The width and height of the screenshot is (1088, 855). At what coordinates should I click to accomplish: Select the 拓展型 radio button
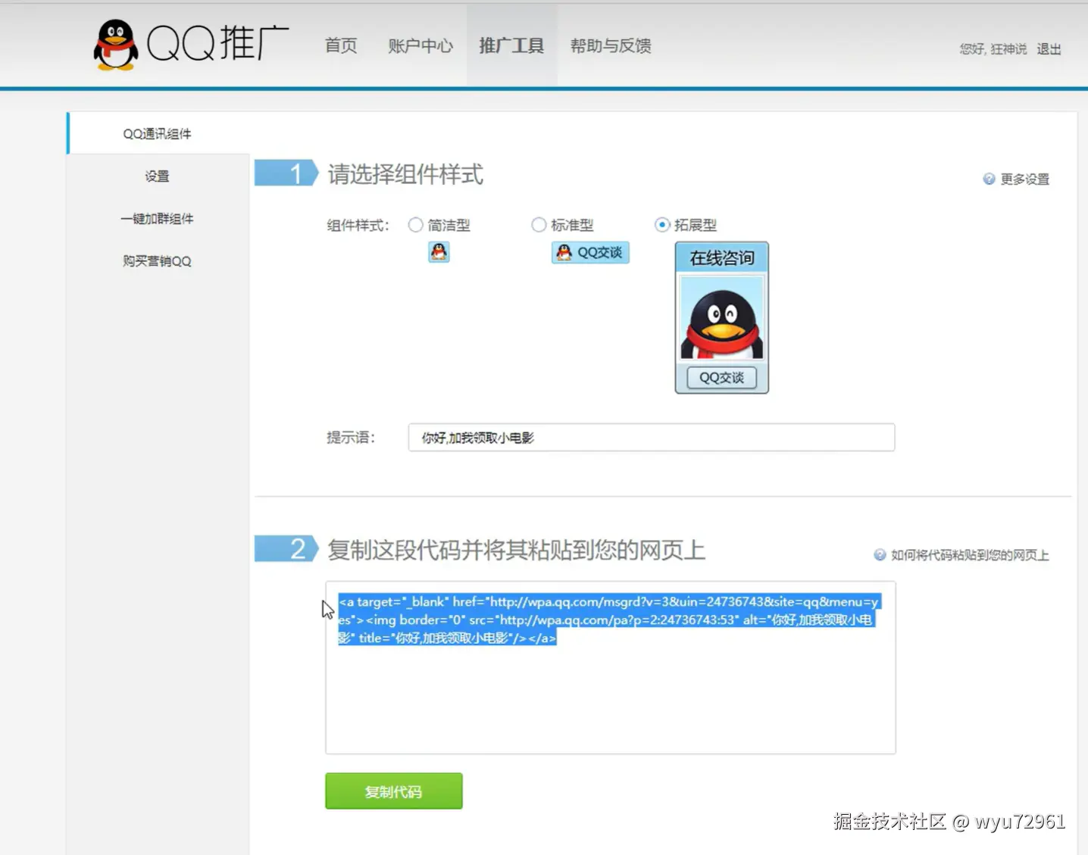pyautogui.click(x=662, y=225)
